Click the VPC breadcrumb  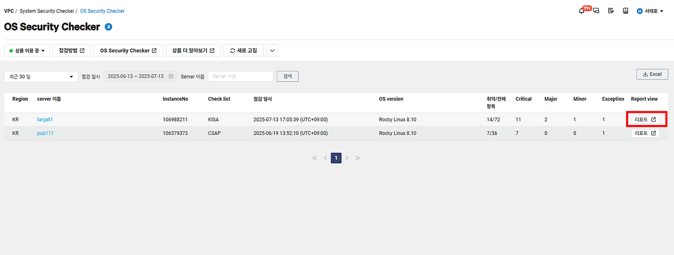(9, 11)
